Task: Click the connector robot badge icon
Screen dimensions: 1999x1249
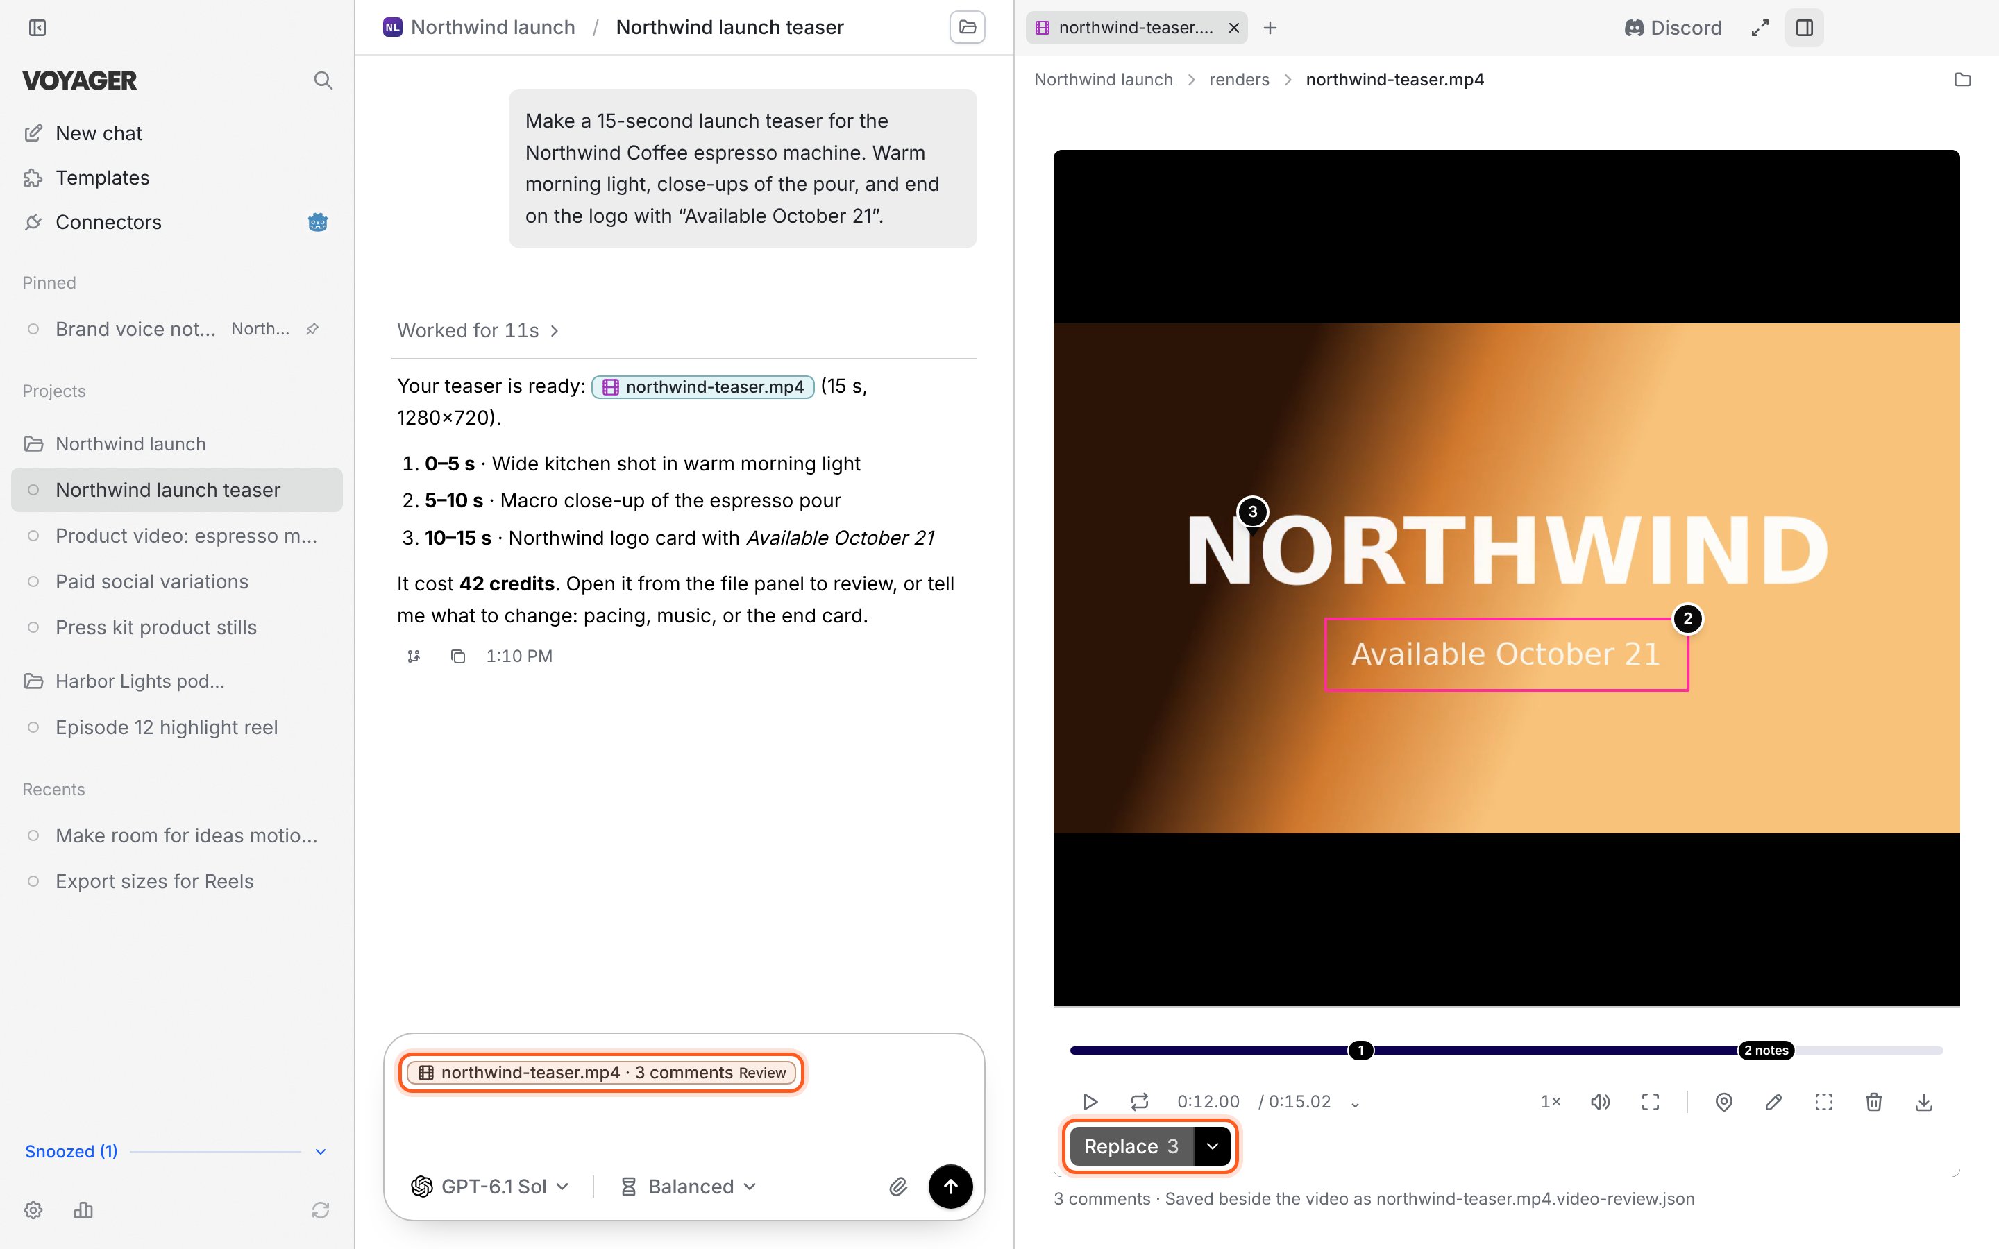Action: click(317, 222)
